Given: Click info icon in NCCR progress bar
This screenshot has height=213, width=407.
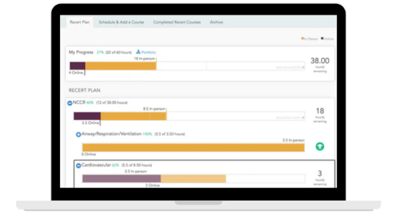Looking at the screenshot, I should point(303,118).
